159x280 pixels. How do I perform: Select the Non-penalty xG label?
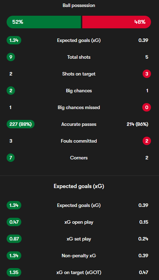pos(79,256)
